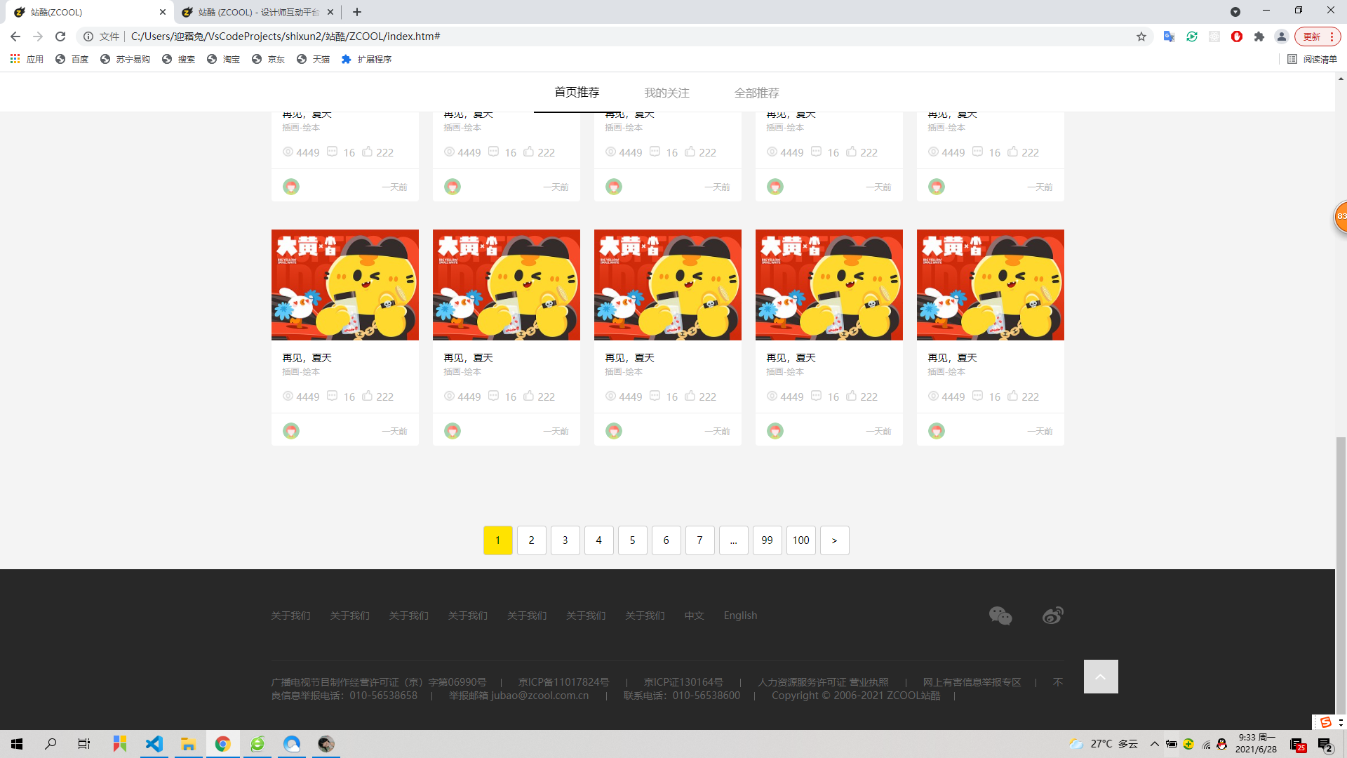This screenshot has height=758, width=1347.
Task: Open the Chrome 更新 menu button
Action: [1318, 36]
